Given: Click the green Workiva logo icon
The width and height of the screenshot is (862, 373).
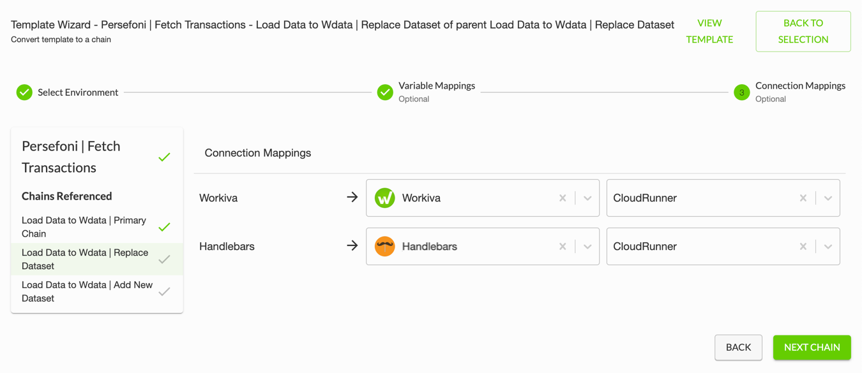Looking at the screenshot, I should pyautogui.click(x=384, y=198).
